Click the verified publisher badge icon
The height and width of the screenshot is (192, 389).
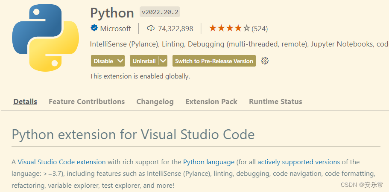pos(94,29)
